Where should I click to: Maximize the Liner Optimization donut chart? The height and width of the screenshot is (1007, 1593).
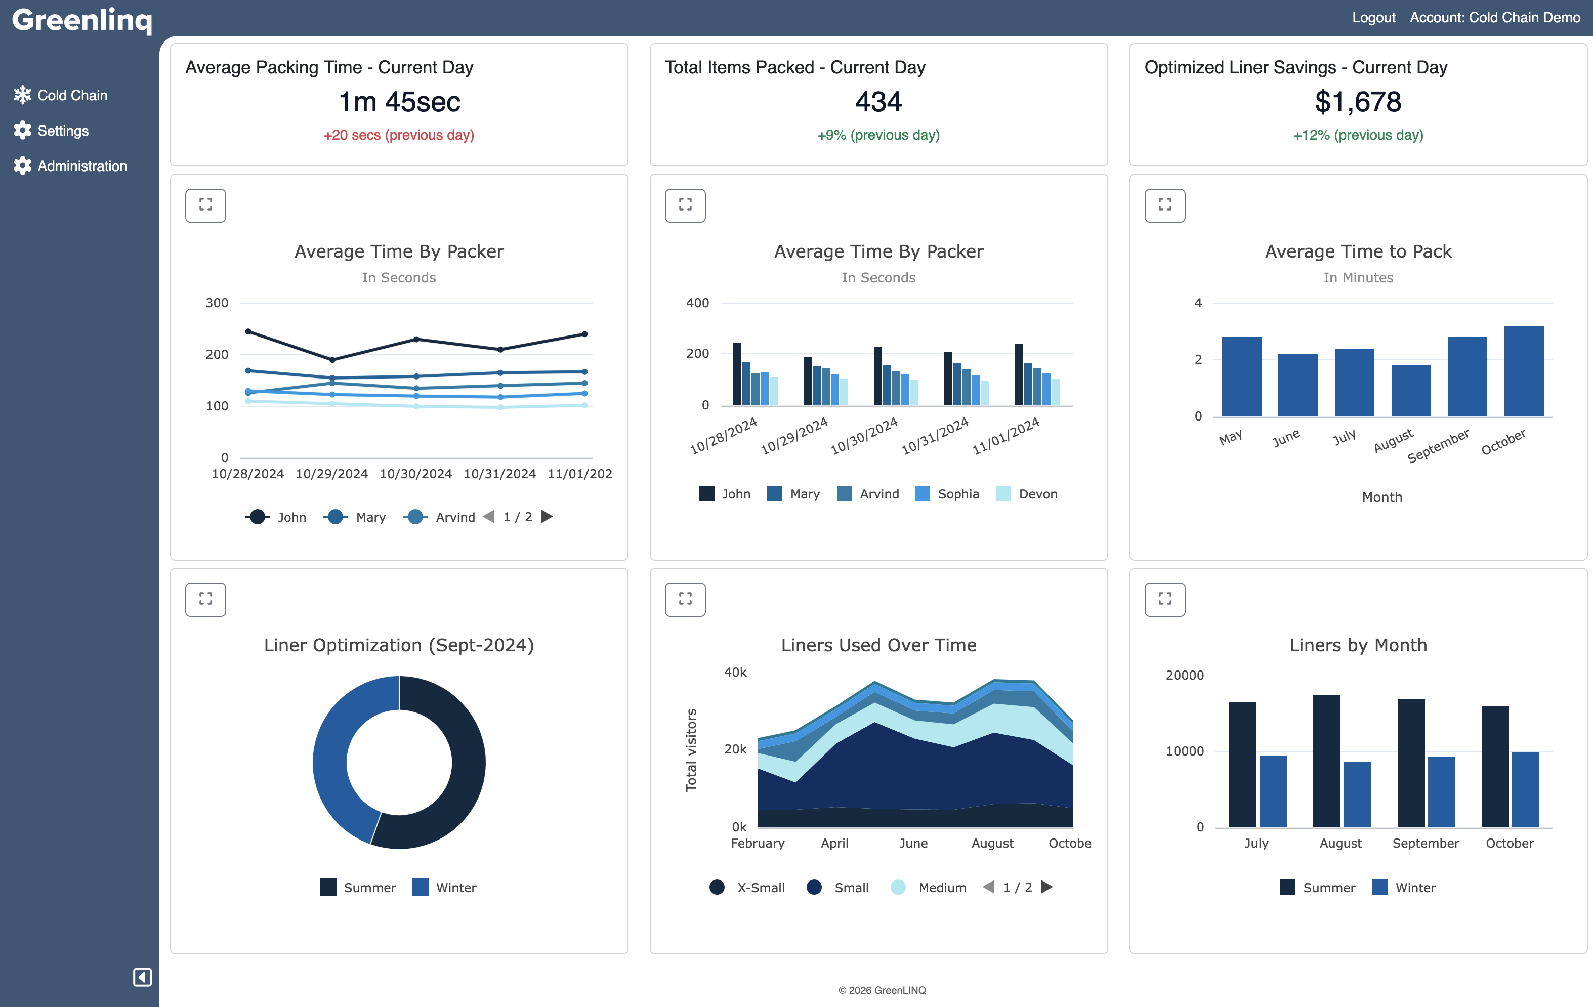205,600
